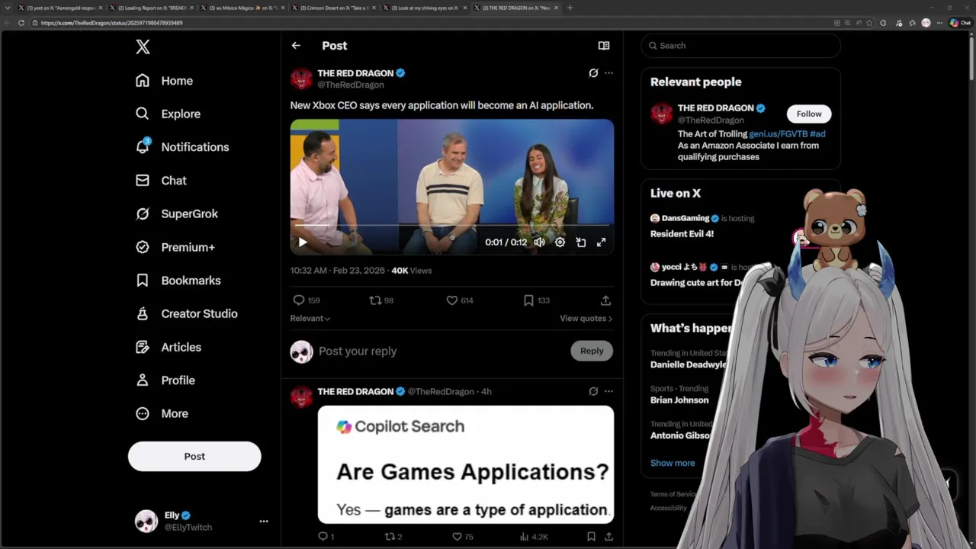Open more options on the Copilot reply
The width and height of the screenshot is (976, 549).
608,391
